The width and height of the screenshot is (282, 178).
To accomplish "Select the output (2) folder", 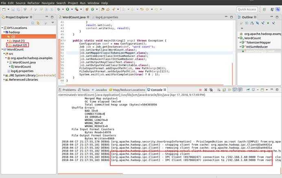I will [x=20, y=45].
